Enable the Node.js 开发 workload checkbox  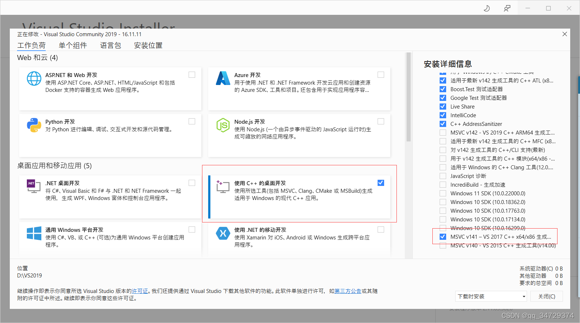point(381,121)
